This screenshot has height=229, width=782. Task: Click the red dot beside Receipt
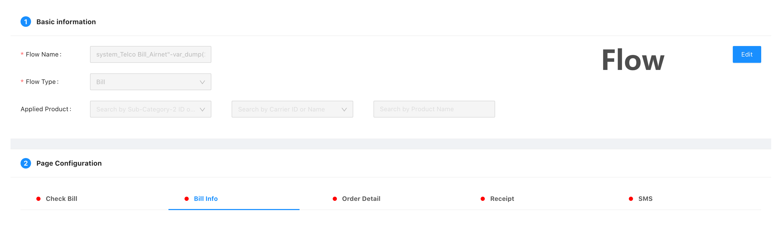(x=483, y=199)
